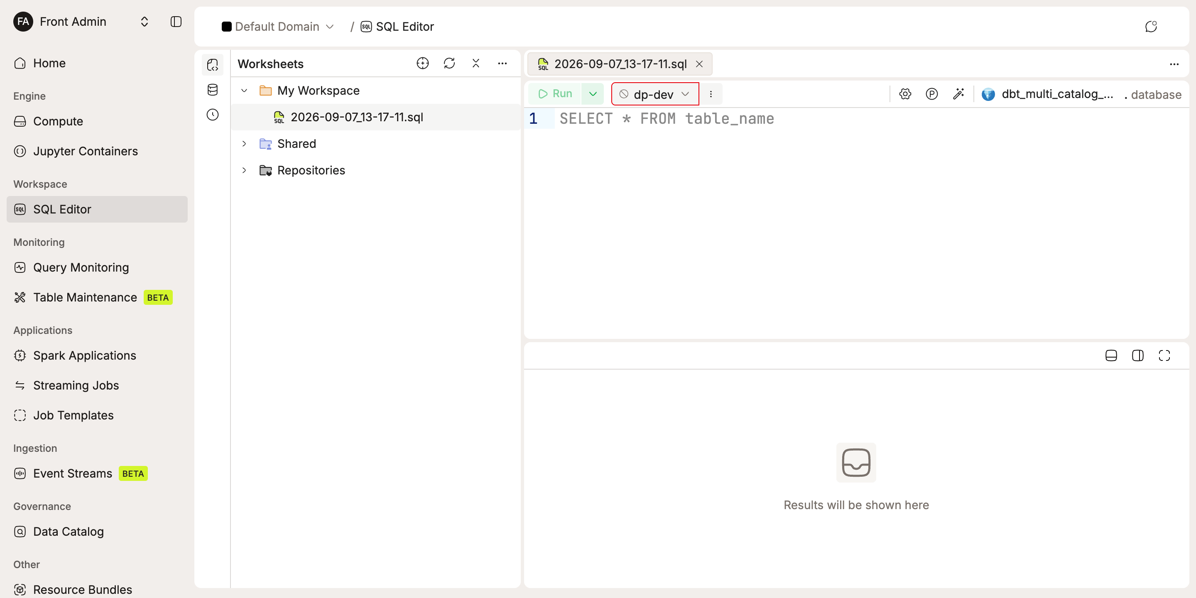Collapse all folders in Worksheets panel
The image size is (1196, 598).
click(x=475, y=63)
